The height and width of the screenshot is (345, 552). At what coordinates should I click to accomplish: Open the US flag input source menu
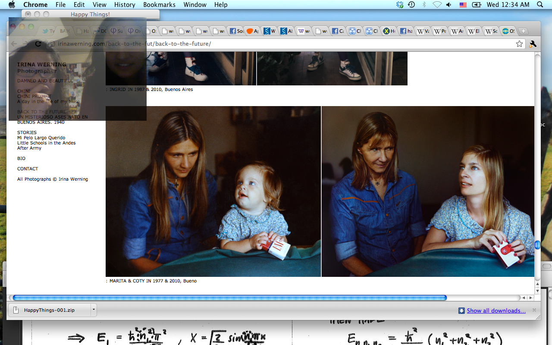pyautogui.click(x=463, y=5)
